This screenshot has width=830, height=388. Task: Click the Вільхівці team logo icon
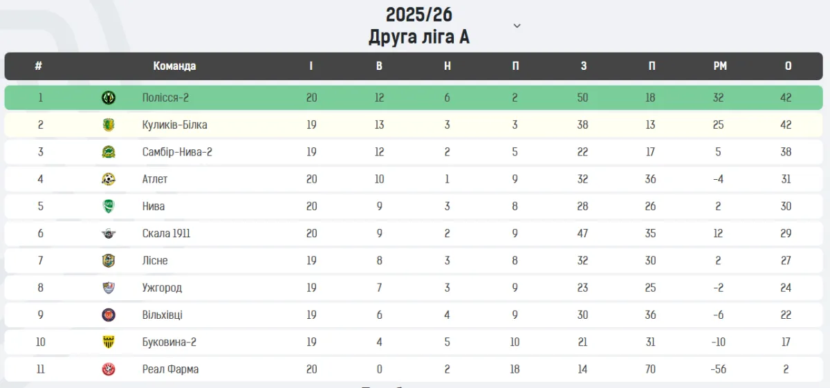[109, 315]
